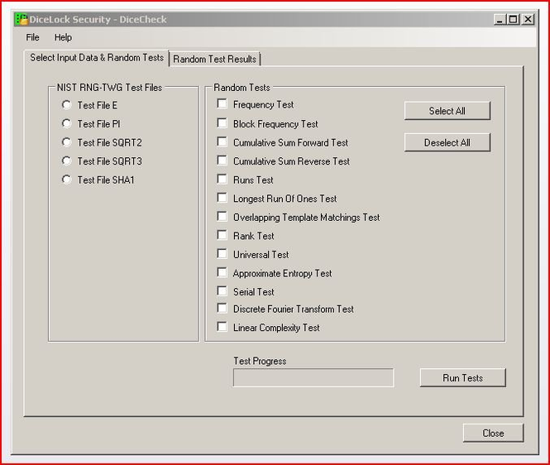Click the DiceLock Security - DiceCheck title
This screenshot has height=465, width=550.
98,19
